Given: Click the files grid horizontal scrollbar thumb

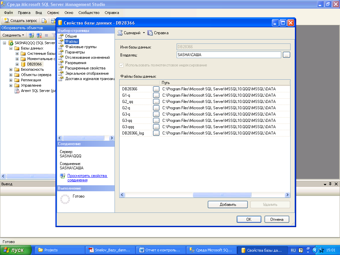Looking at the screenshot, I should coord(222,195).
